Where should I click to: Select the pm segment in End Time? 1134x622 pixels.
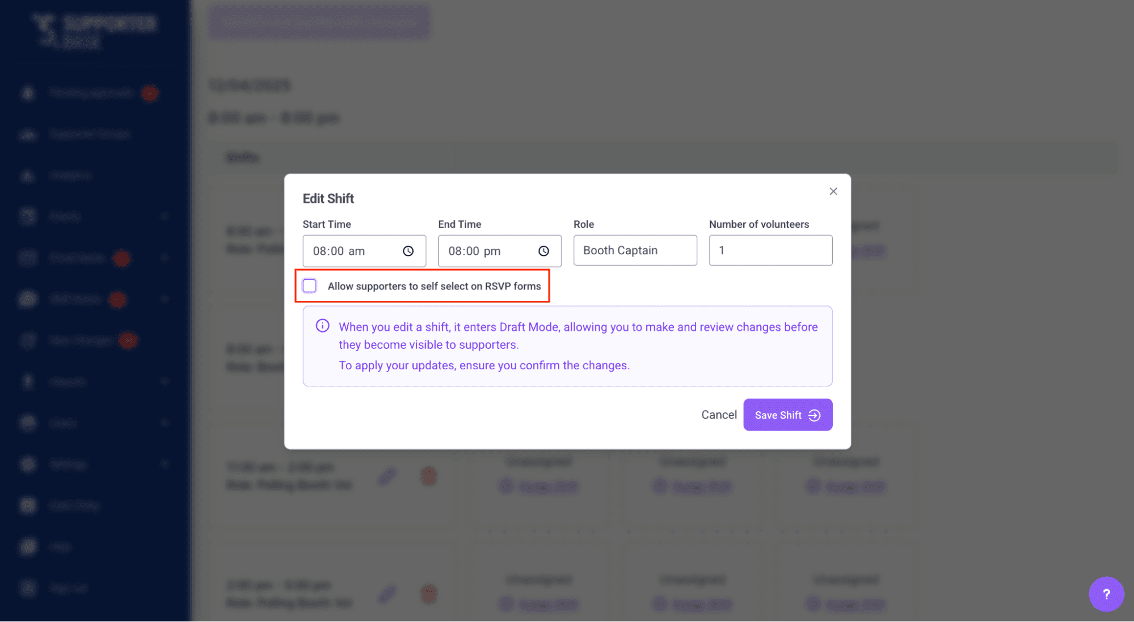point(492,251)
